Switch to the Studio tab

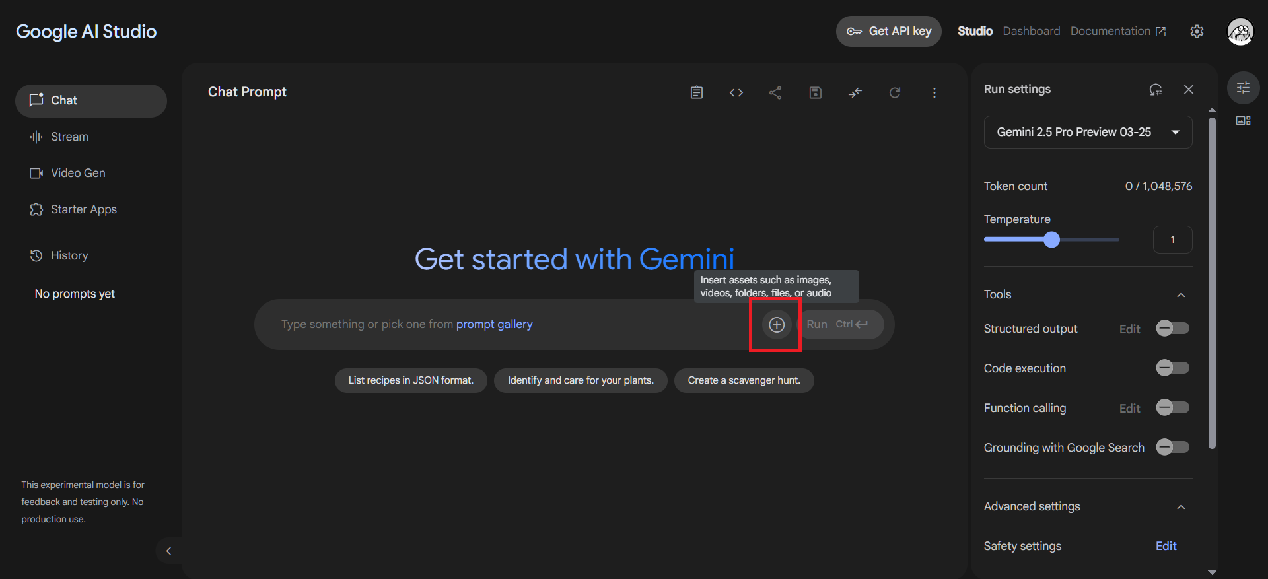pyautogui.click(x=975, y=31)
